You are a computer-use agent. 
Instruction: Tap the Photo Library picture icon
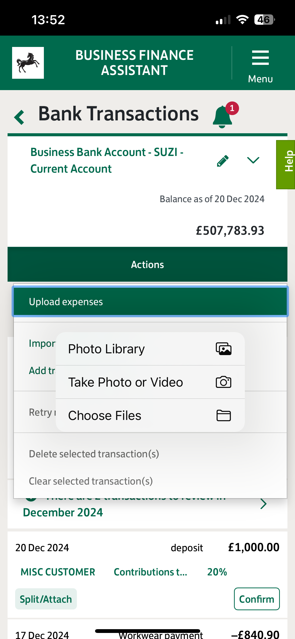click(223, 349)
